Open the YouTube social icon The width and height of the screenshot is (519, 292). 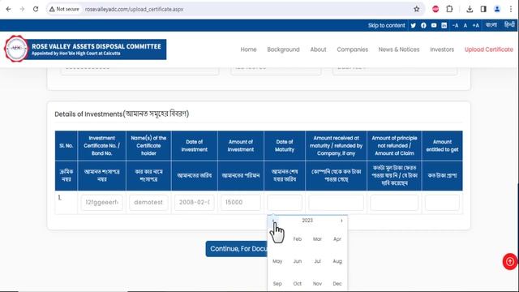(x=434, y=25)
